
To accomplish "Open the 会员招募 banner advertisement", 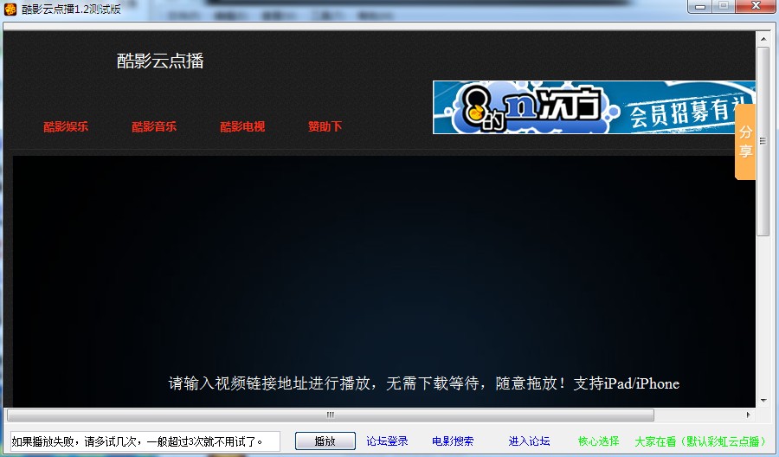I will pyautogui.click(x=594, y=107).
